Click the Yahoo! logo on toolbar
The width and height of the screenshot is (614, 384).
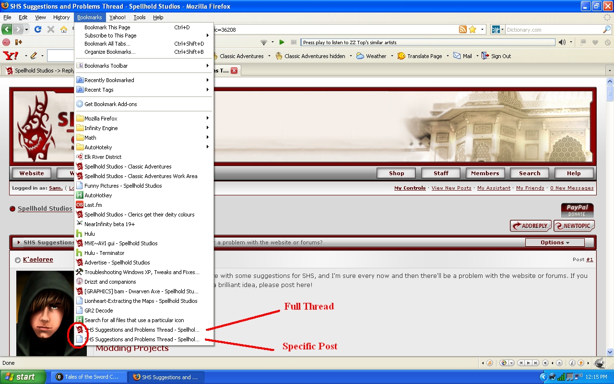pos(11,56)
